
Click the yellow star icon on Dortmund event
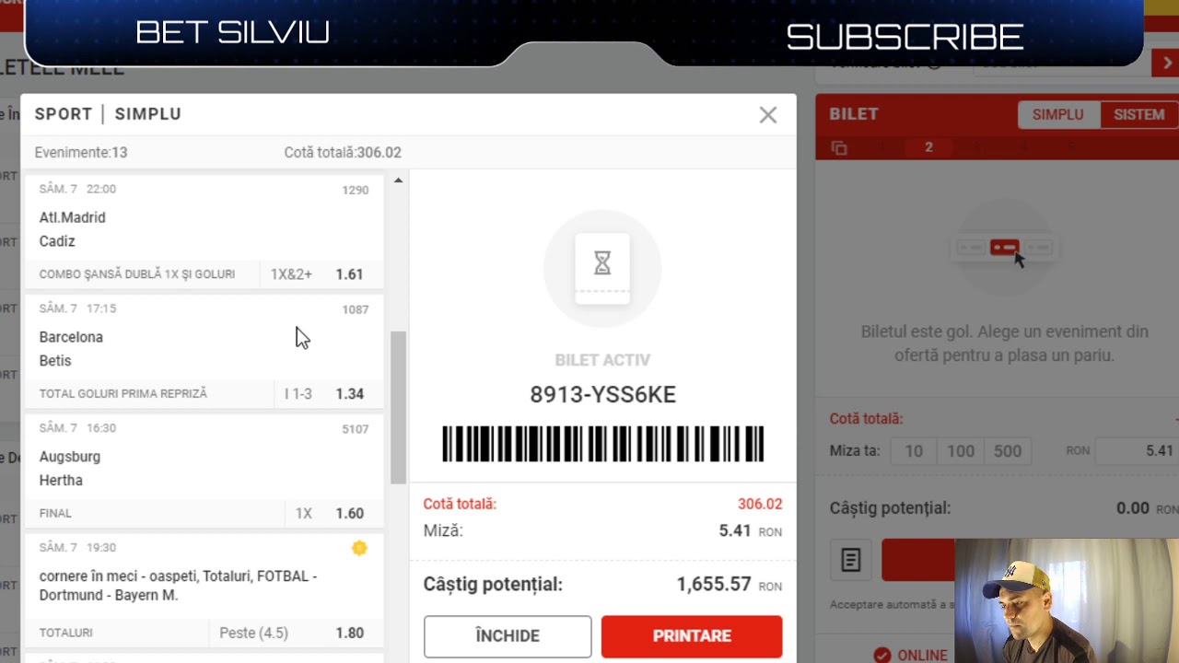click(x=359, y=548)
